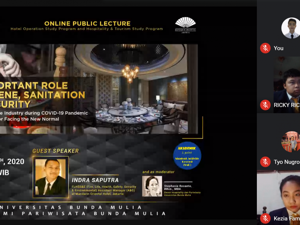
Task: Click the "Industry during COVID-19 Pandemic" line
Action: pyautogui.click(x=46, y=113)
